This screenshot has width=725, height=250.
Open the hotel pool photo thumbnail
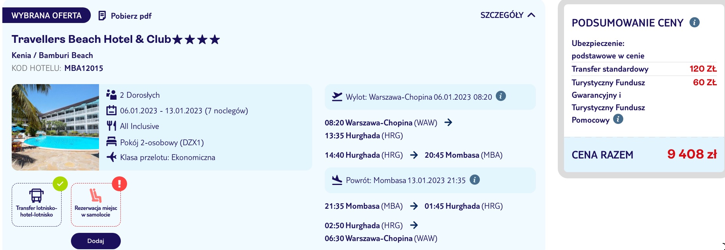pyautogui.click(x=55, y=127)
